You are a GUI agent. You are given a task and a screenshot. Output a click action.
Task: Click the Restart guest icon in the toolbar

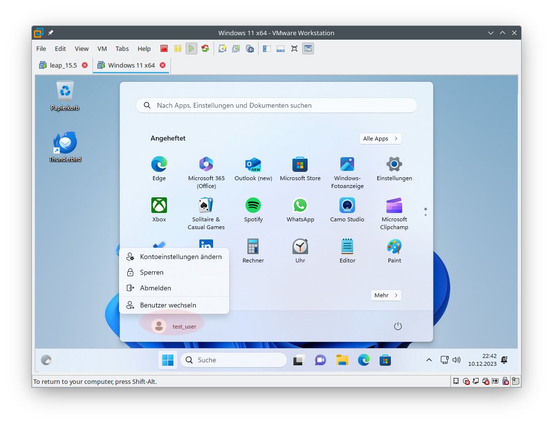click(x=205, y=48)
